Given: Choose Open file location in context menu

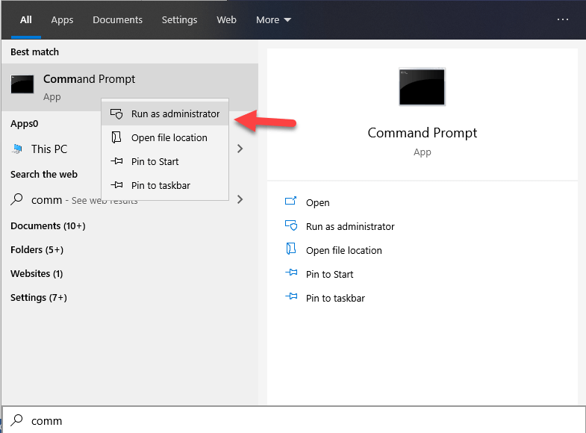Looking at the screenshot, I should [165, 138].
